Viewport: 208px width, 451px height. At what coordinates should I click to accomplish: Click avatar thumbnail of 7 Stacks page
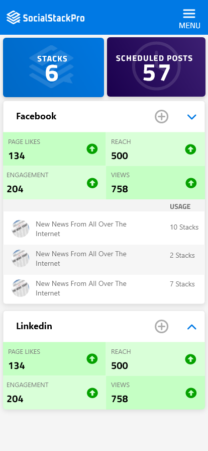click(21, 288)
